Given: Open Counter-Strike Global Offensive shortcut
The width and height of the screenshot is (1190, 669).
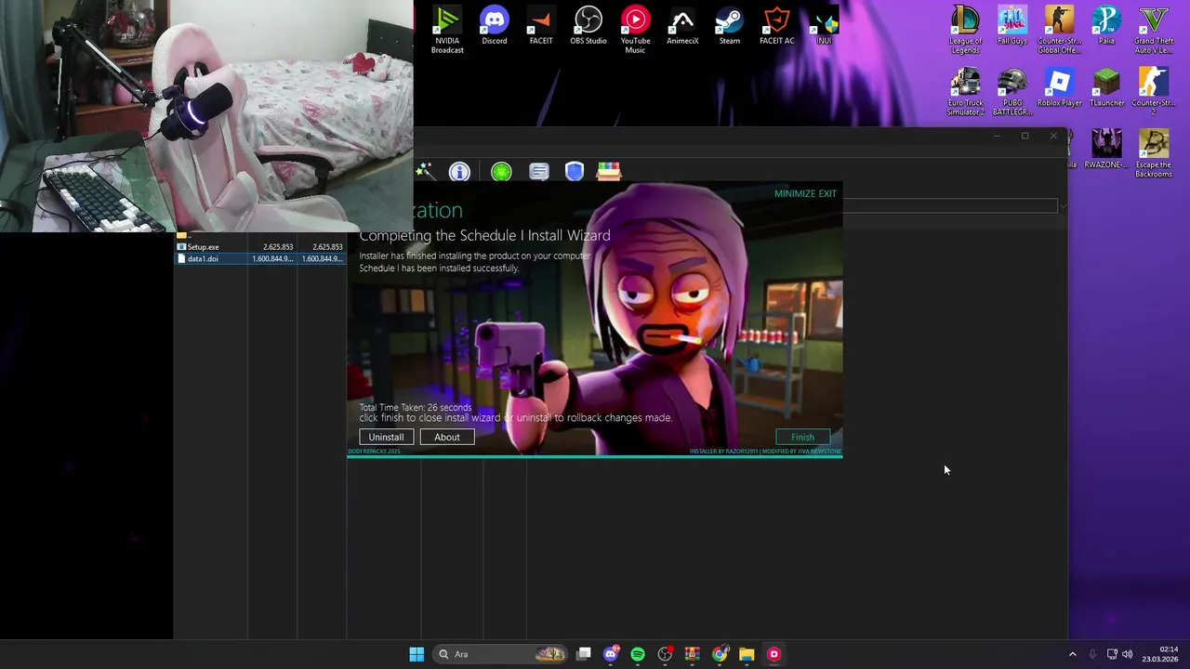Looking at the screenshot, I should 1059,30.
